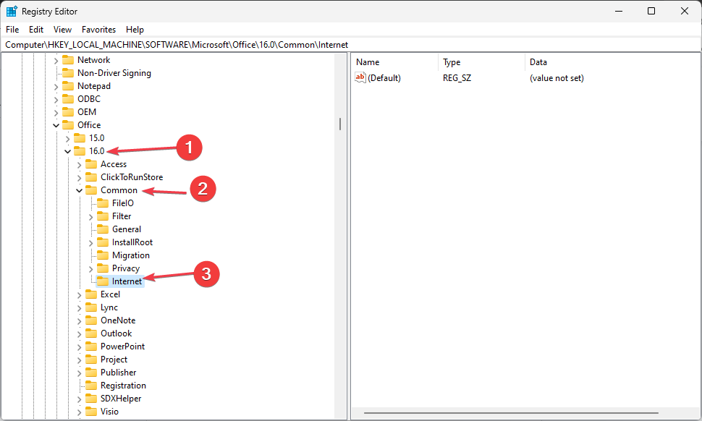Click the 15.0 folder icon

pos(80,137)
